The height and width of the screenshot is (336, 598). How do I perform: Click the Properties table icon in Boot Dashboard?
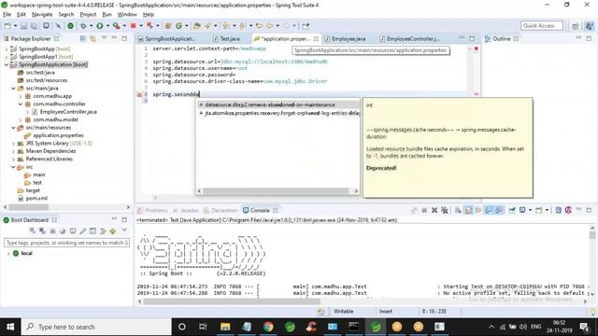(x=93, y=231)
